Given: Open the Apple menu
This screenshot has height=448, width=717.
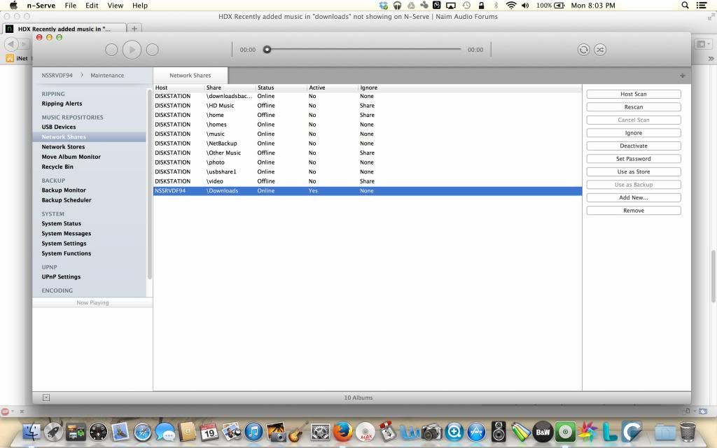Looking at the screenshot, I should click(x=13, y=6).
